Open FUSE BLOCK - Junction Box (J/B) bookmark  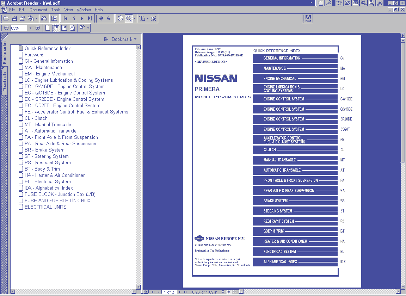pos(60,194)
